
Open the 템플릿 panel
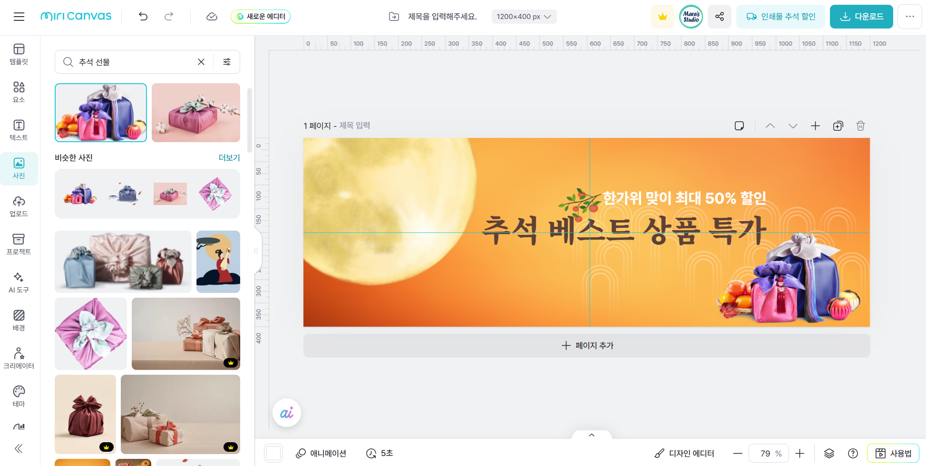click(19, 55)
